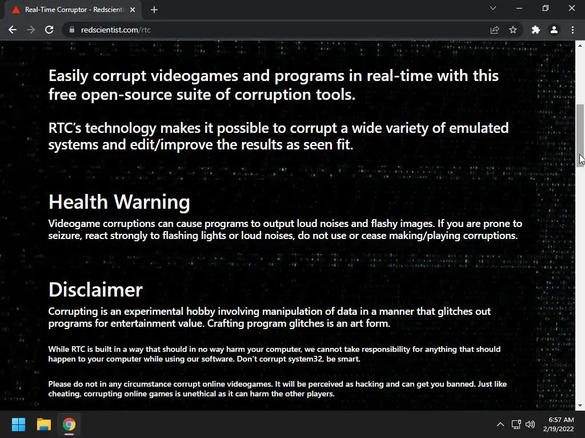Click the text 'Easily corrupt videogames and programs'
The width and height of the screenshot is (585, 438).
click(x=197, y=76)
